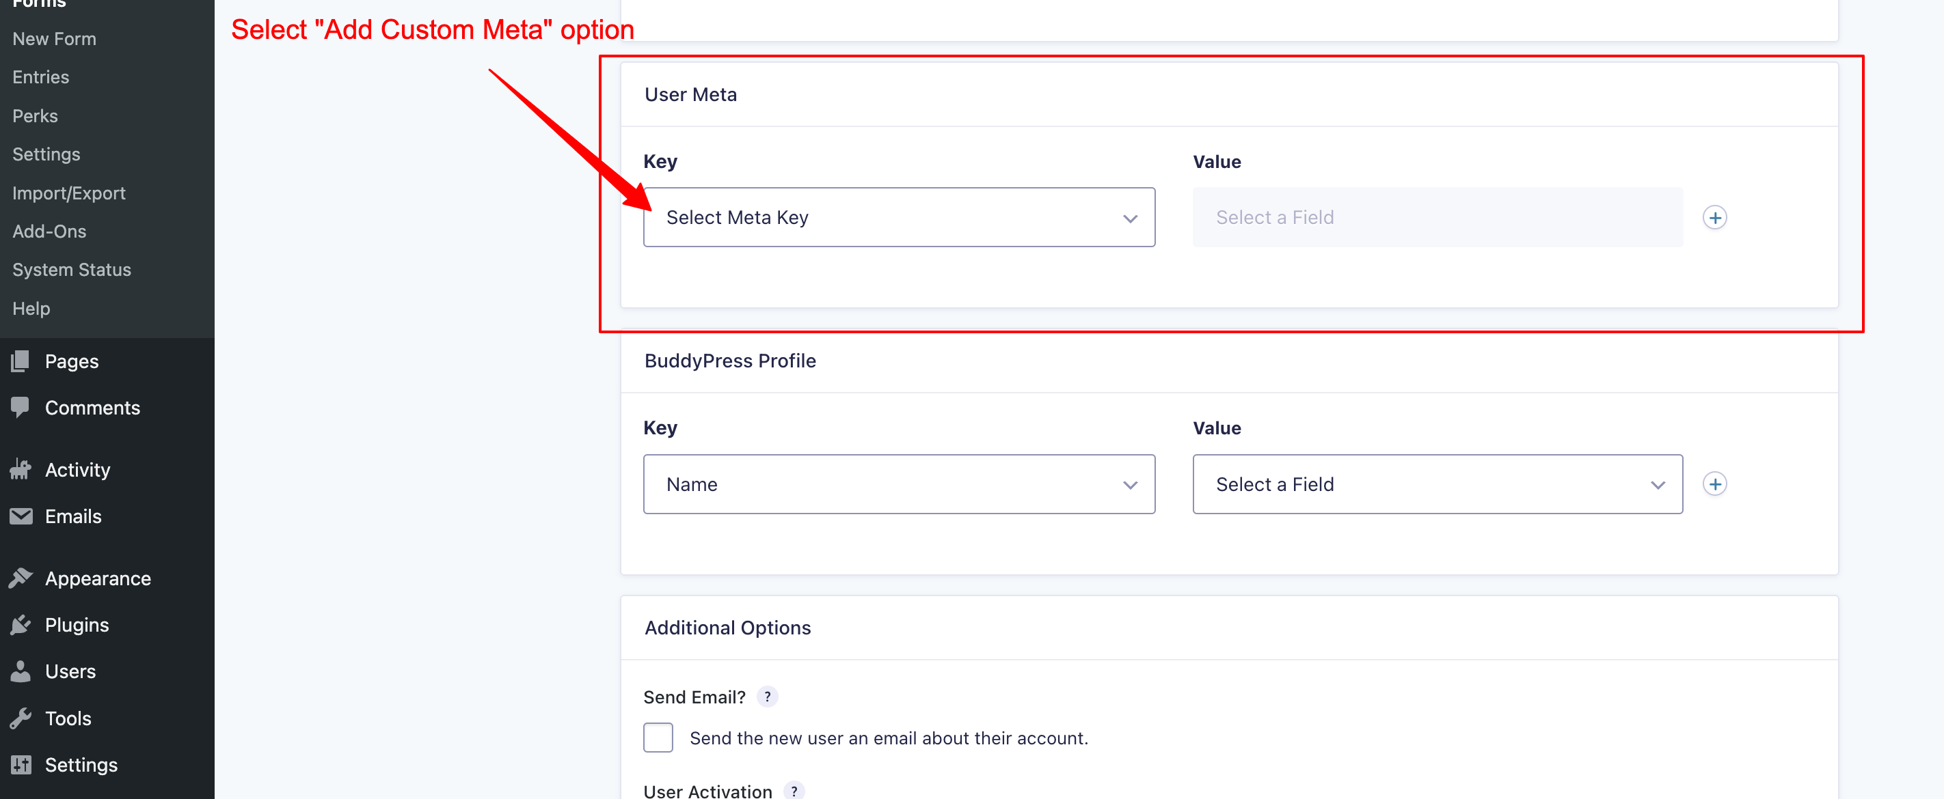The height and width of the screenshot is (799, 1944).
Task: Open the New Form link
Action: [x=54, y=38]
